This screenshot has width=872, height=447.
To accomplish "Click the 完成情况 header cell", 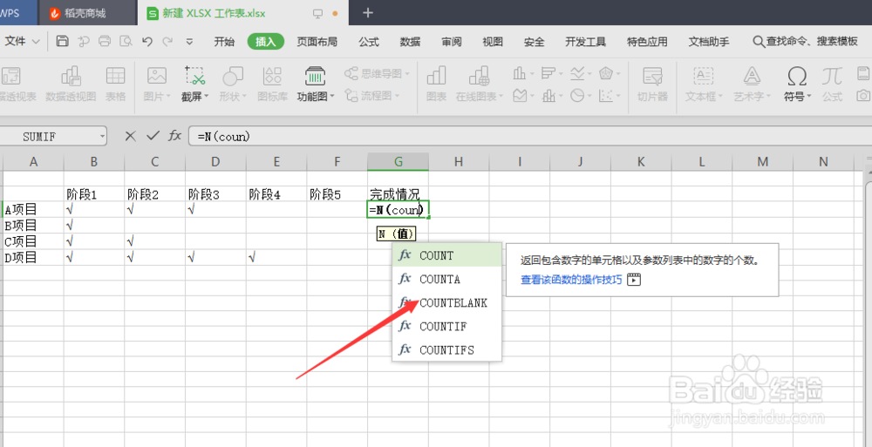I will click(x=399, y=194).
